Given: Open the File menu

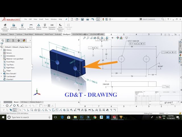Looking at the screenshot, I should 26,19.
